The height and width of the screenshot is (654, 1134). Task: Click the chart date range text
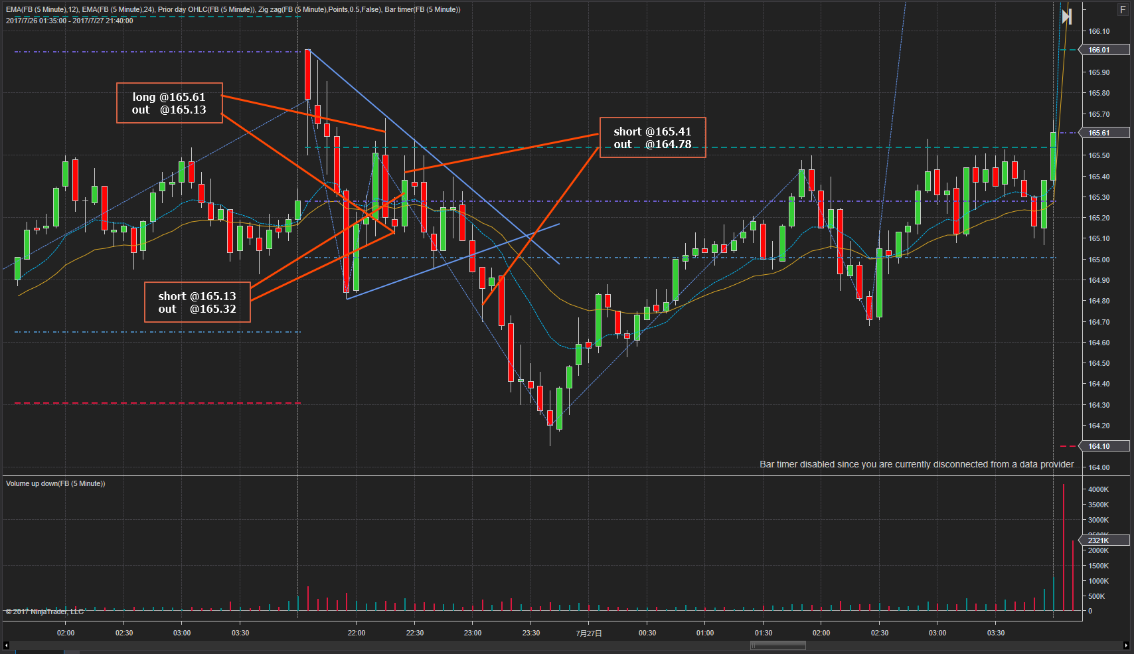pyautogui.click(x=70, y=21)
